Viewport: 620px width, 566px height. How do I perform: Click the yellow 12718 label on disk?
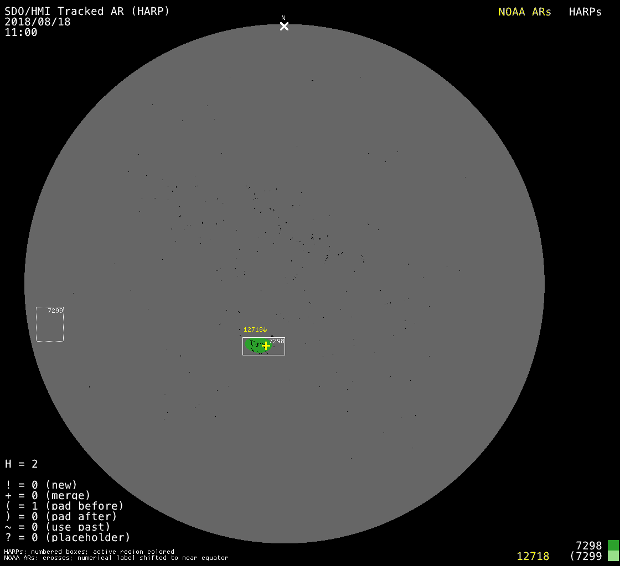[x=253, y=329]
